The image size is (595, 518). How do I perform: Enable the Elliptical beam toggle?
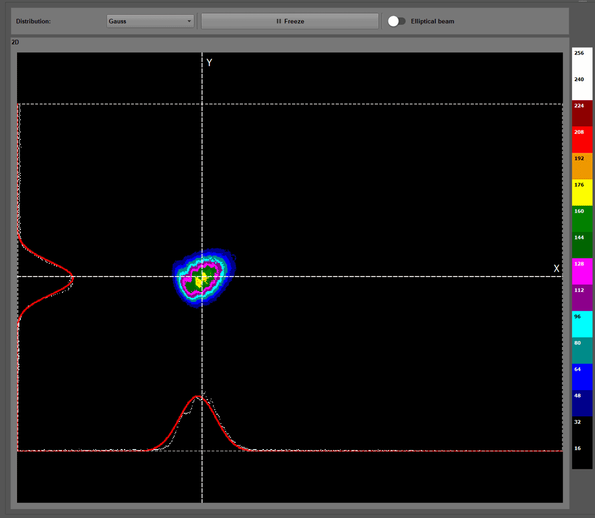click(x=397, y=21)
